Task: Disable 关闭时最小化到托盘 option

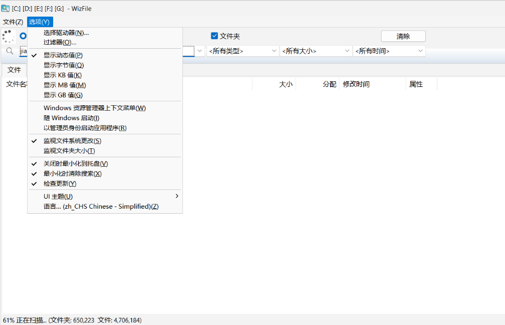Action: [x=75, y=163]
